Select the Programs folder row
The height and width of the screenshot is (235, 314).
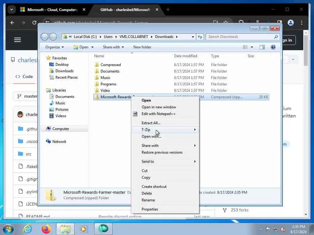coord(181,84)
